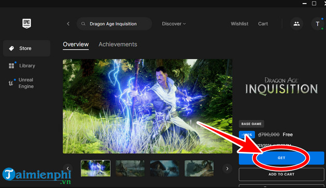
Task: Click the Dragon Age Inquisition search field
Action: click(x=114, y=24)
